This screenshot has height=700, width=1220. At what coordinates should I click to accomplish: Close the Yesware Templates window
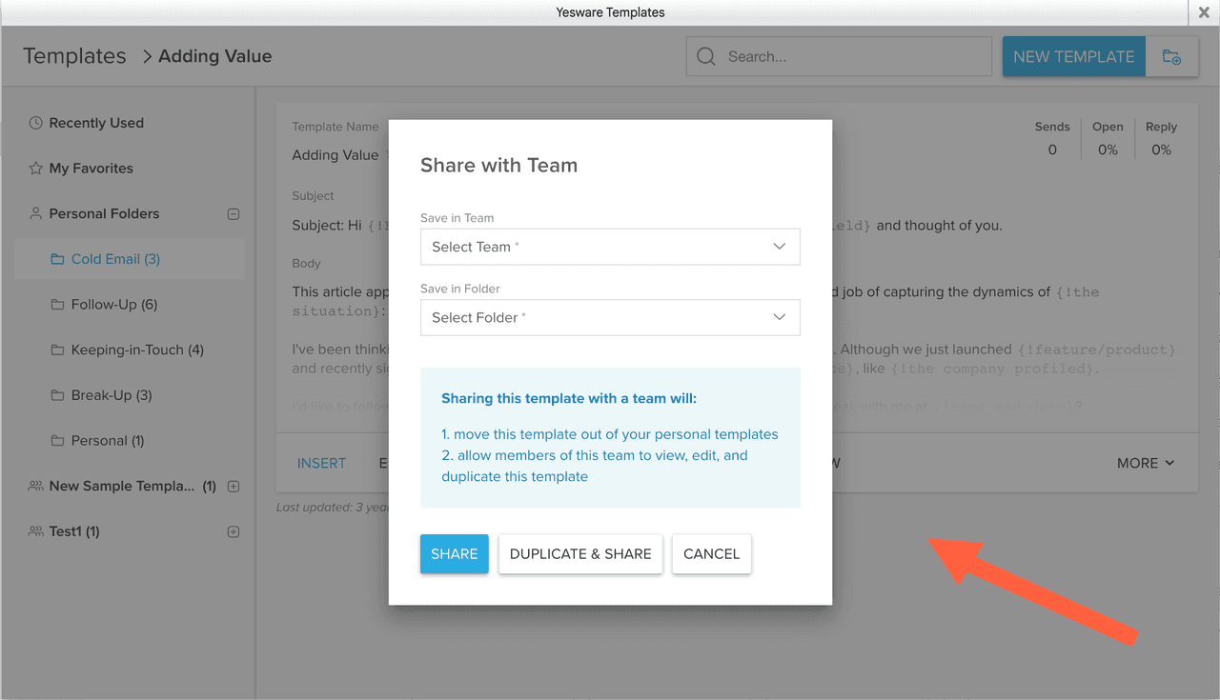1204,12
